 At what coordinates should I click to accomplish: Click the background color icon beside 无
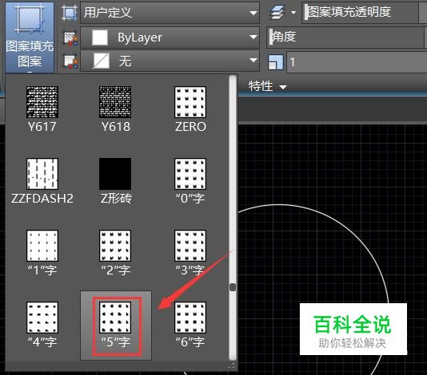[70, 61]
